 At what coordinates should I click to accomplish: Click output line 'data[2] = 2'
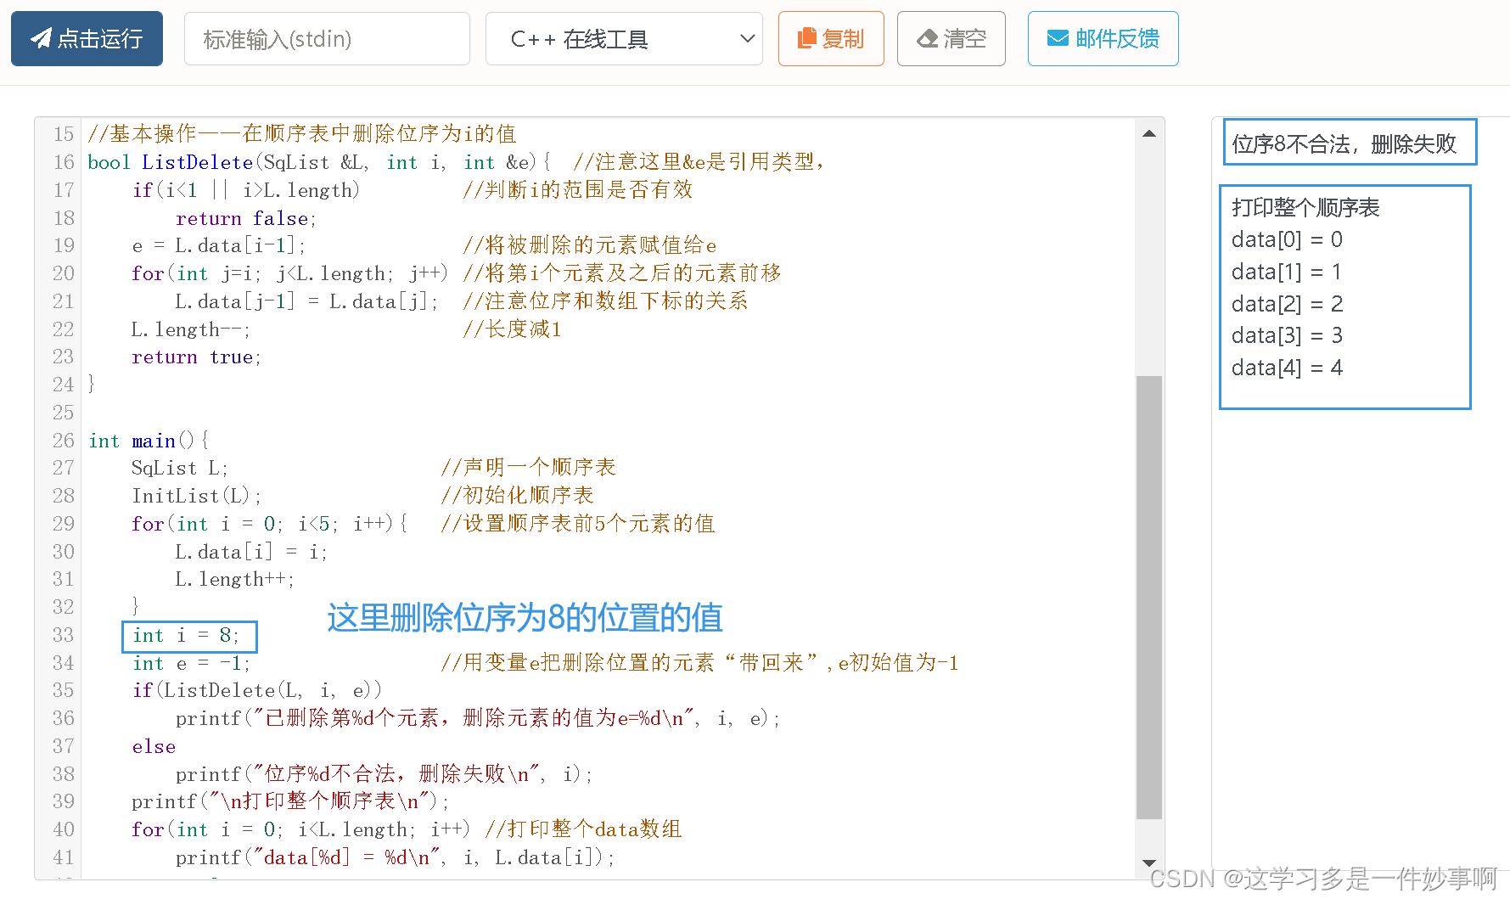pos(1287,304)
